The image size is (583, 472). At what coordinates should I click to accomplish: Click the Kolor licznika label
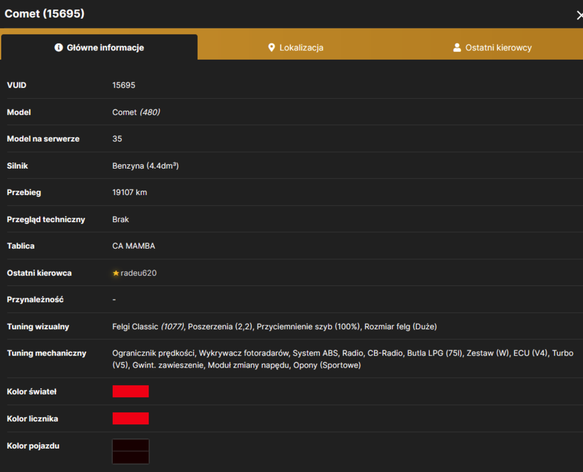coord(32,419)
